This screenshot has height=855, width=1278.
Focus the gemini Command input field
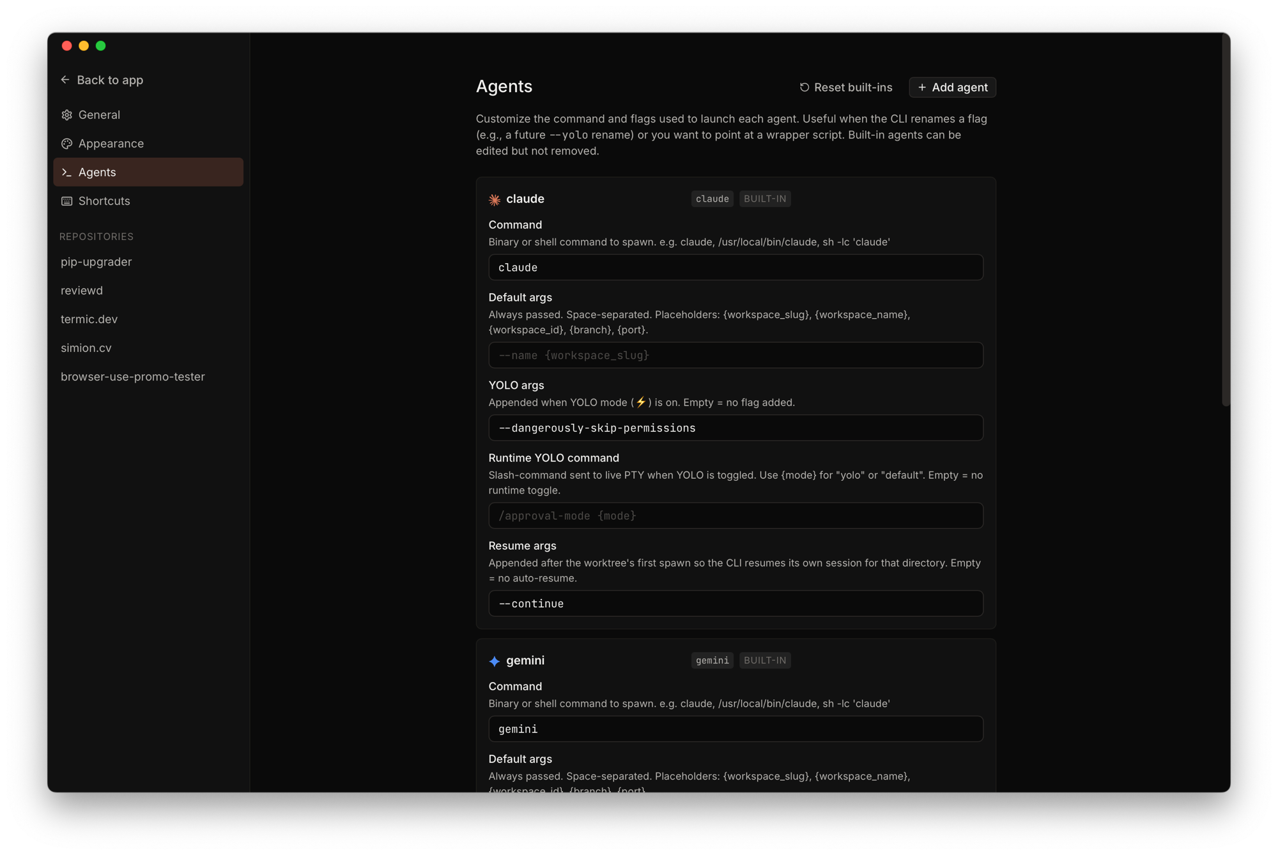click(x=735, y=729)
